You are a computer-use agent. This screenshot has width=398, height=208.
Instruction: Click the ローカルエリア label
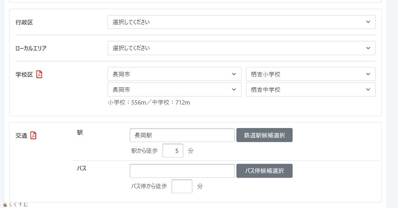[x=31, y=48]
